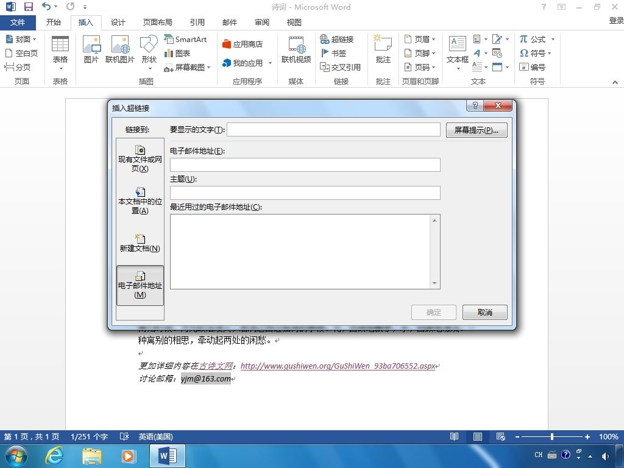The image size is (624, 468).
Task: Add a new comment
Action: pyautogui.click(x=383, y=49)
